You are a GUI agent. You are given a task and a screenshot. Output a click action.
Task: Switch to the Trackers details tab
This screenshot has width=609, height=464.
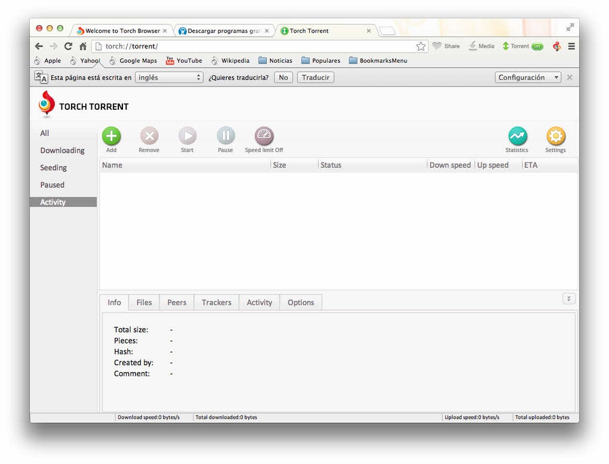click(217, 302)
